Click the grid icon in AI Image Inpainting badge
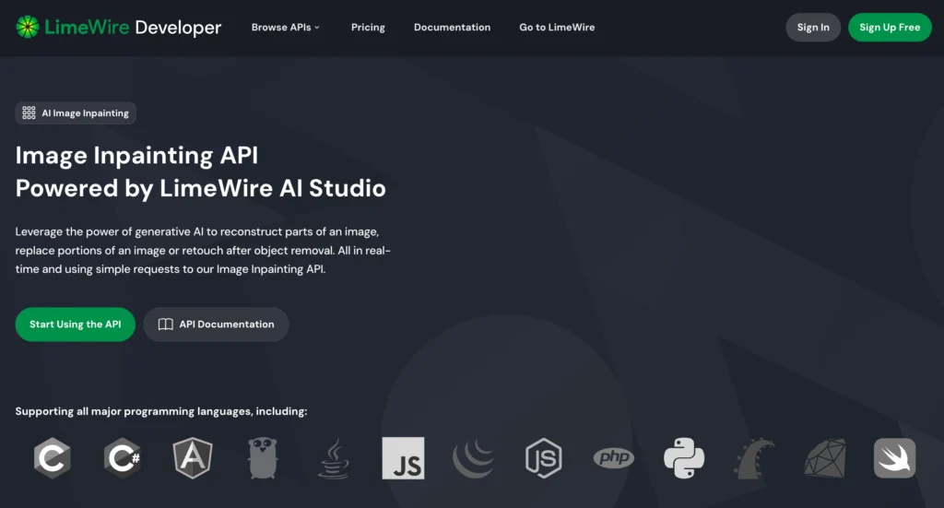This screenshot has width=944, height=508. (x=29, y=113)
